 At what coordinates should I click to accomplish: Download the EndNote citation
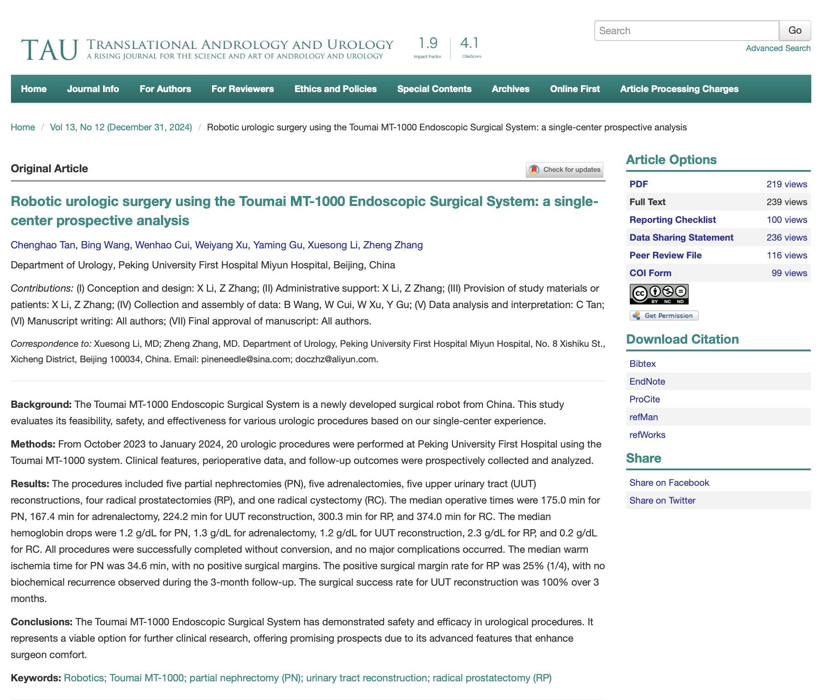[647, 381]
